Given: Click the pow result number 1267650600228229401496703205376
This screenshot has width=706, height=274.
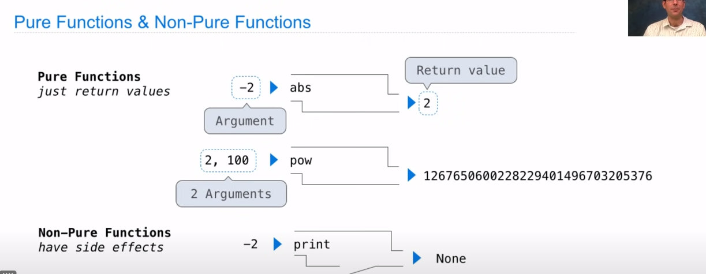Looking at the screenshot, I should pos(537,175).
